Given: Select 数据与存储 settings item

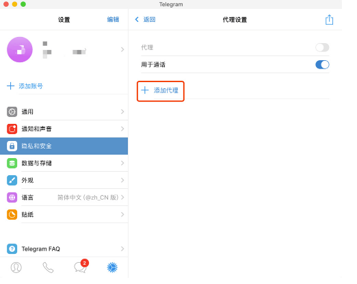Looking at the screenshot, I should 64,163.
